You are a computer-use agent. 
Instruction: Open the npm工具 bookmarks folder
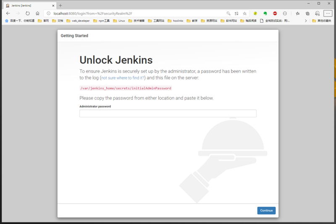pos(102,21)
